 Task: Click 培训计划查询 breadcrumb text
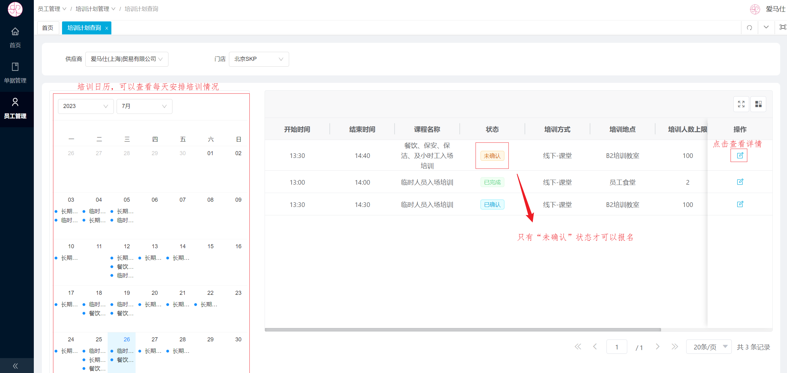point(141,9)
